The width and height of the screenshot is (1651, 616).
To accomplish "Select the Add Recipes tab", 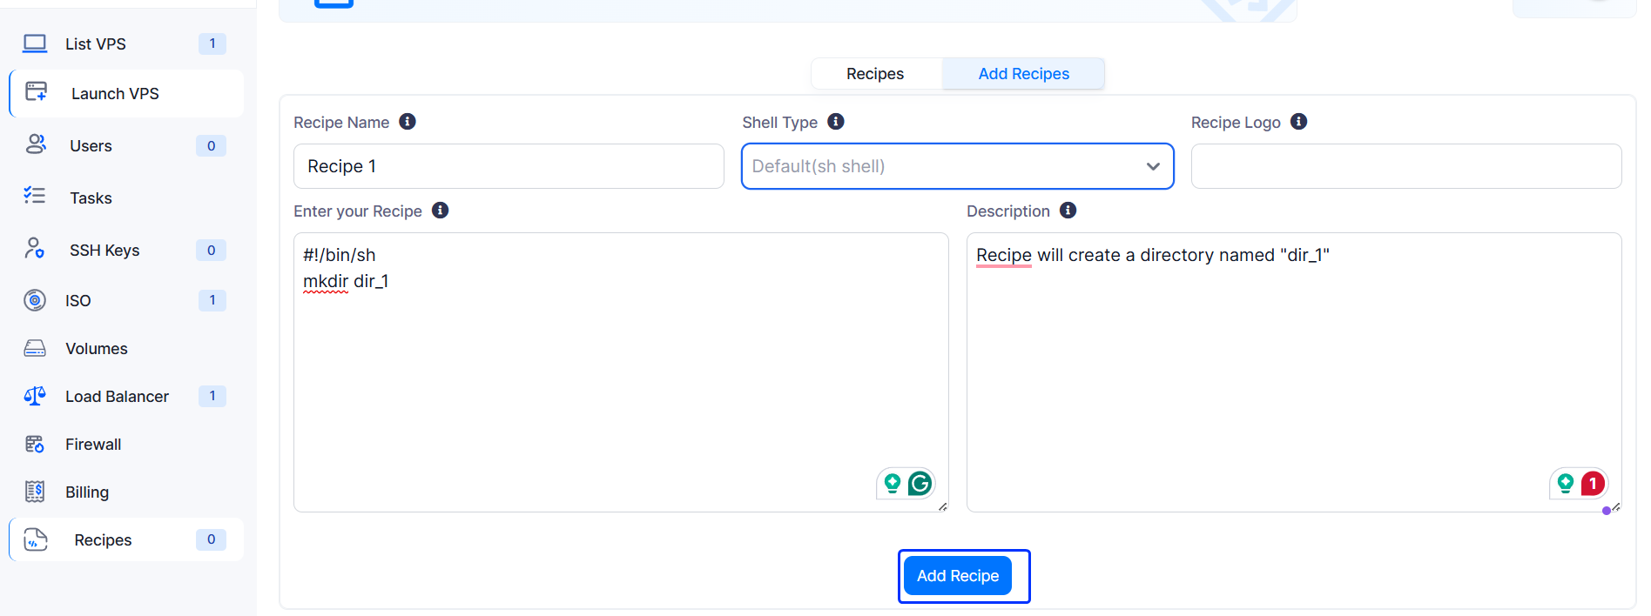I will pos(1023,74).
